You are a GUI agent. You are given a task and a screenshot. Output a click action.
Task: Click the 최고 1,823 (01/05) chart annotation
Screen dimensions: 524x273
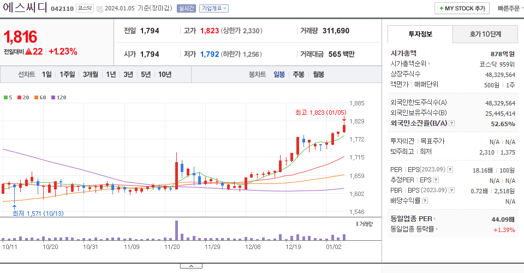pyautogui.click(x=321, y=112)
